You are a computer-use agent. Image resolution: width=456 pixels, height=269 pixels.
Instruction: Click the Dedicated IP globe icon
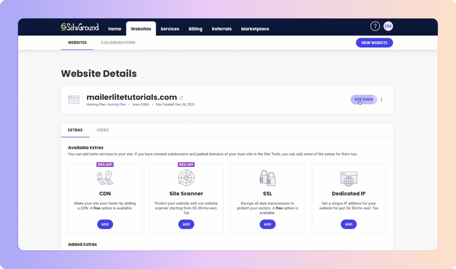[x=349, y=179]
